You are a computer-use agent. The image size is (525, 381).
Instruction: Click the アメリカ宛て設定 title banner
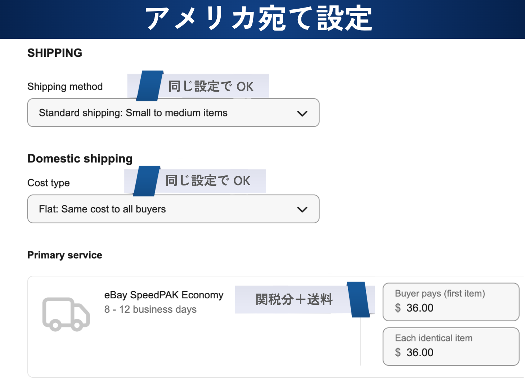point(259,19)
